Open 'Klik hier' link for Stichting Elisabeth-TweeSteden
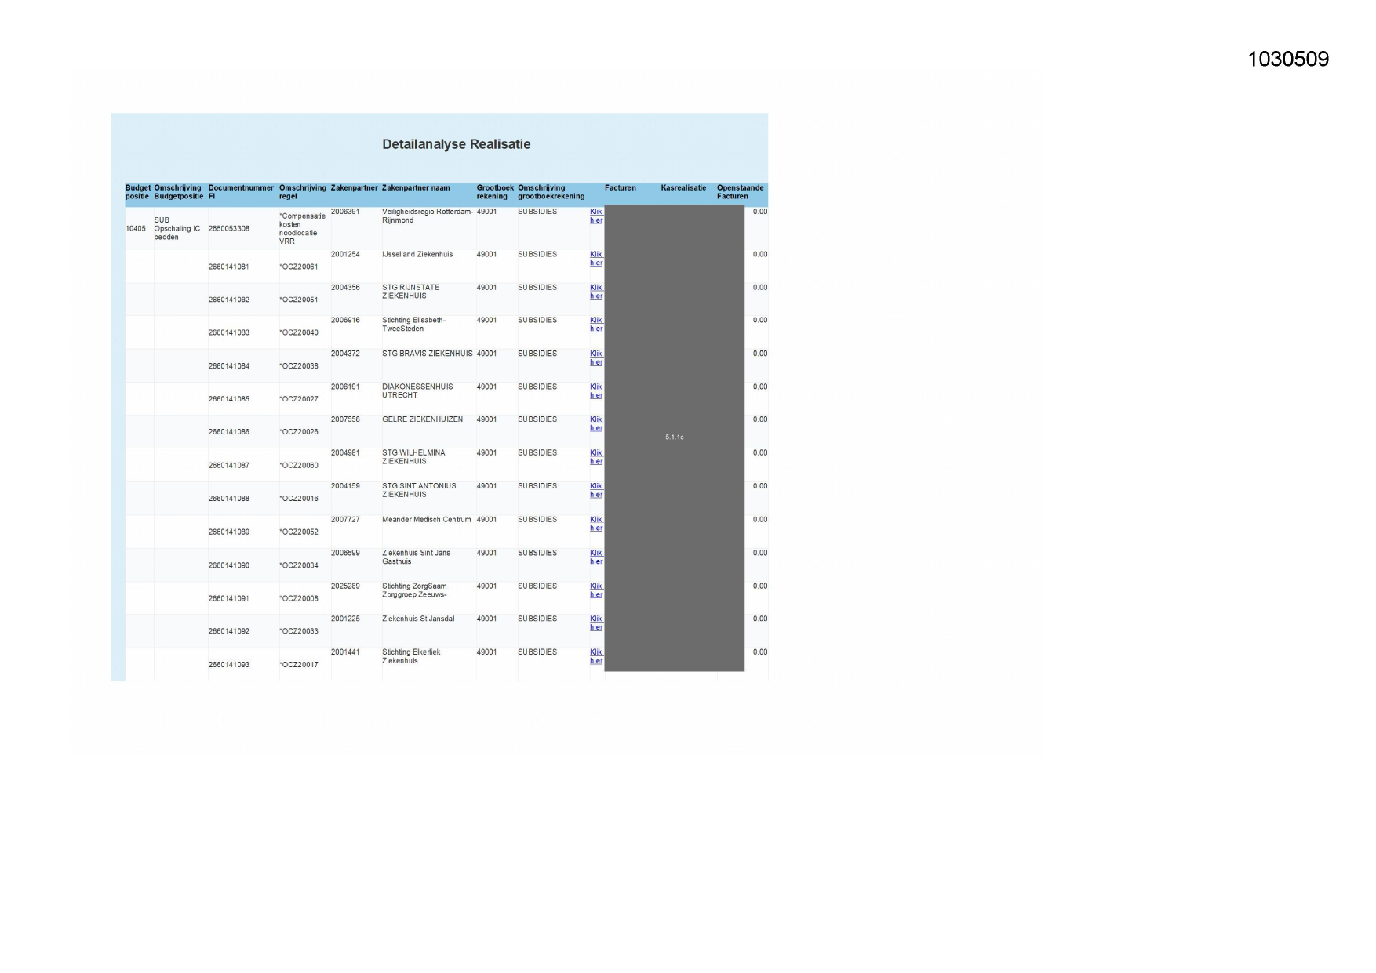Screen dimensions: 1376x973 coord(596,325)
